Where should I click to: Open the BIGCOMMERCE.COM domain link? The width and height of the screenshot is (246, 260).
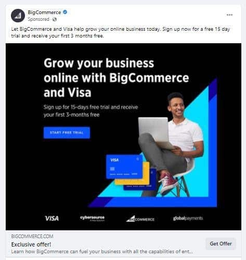(32, 237)
